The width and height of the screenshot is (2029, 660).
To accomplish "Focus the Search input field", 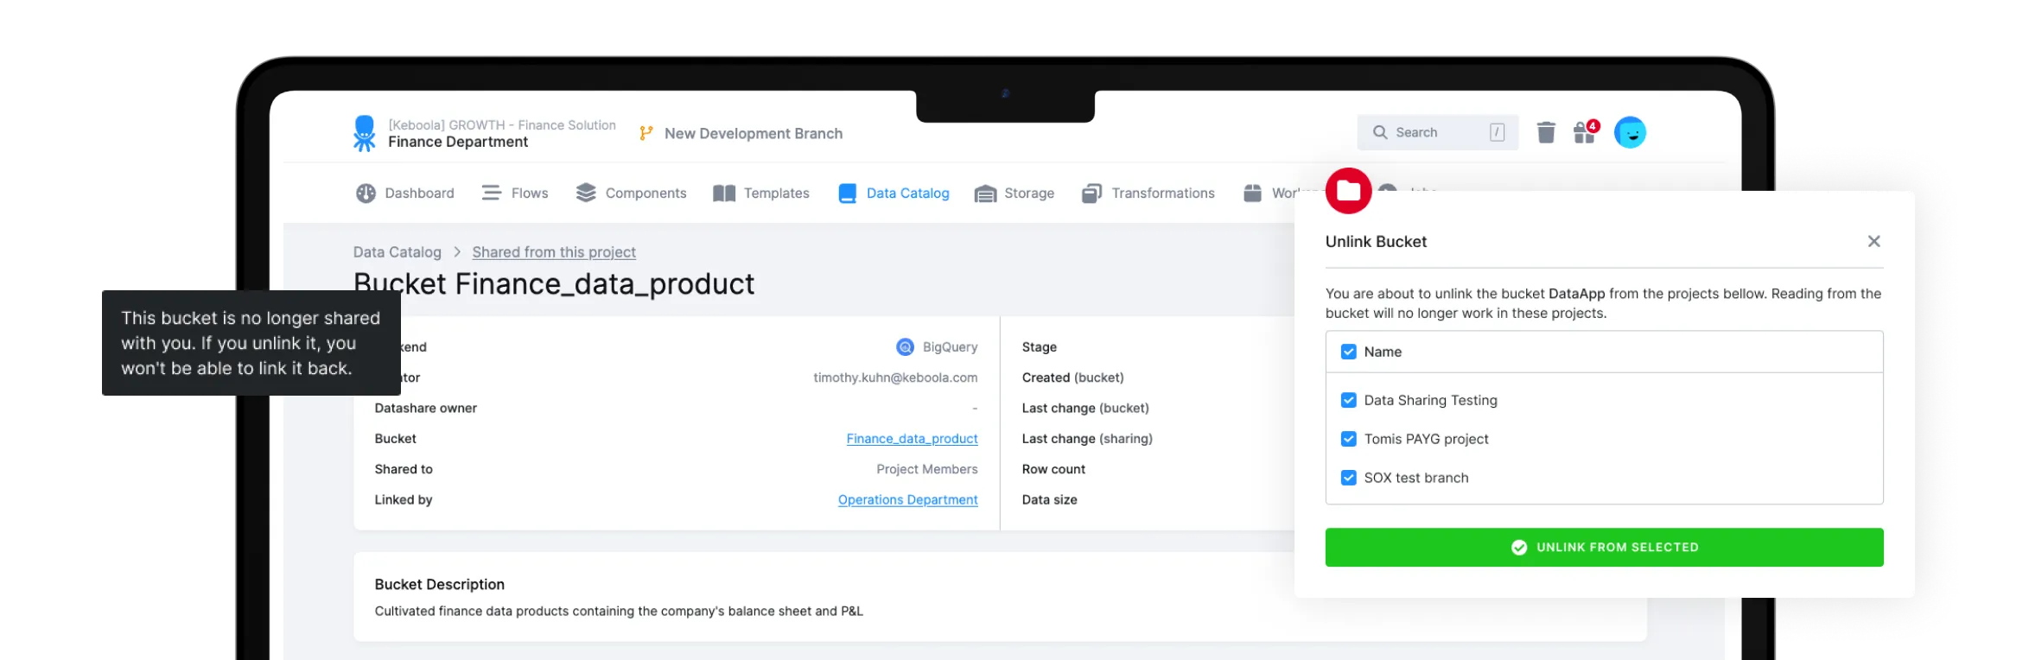I will coord(1437,132).
